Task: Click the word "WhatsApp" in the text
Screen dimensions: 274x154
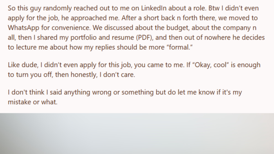Action: pos(23,28)
